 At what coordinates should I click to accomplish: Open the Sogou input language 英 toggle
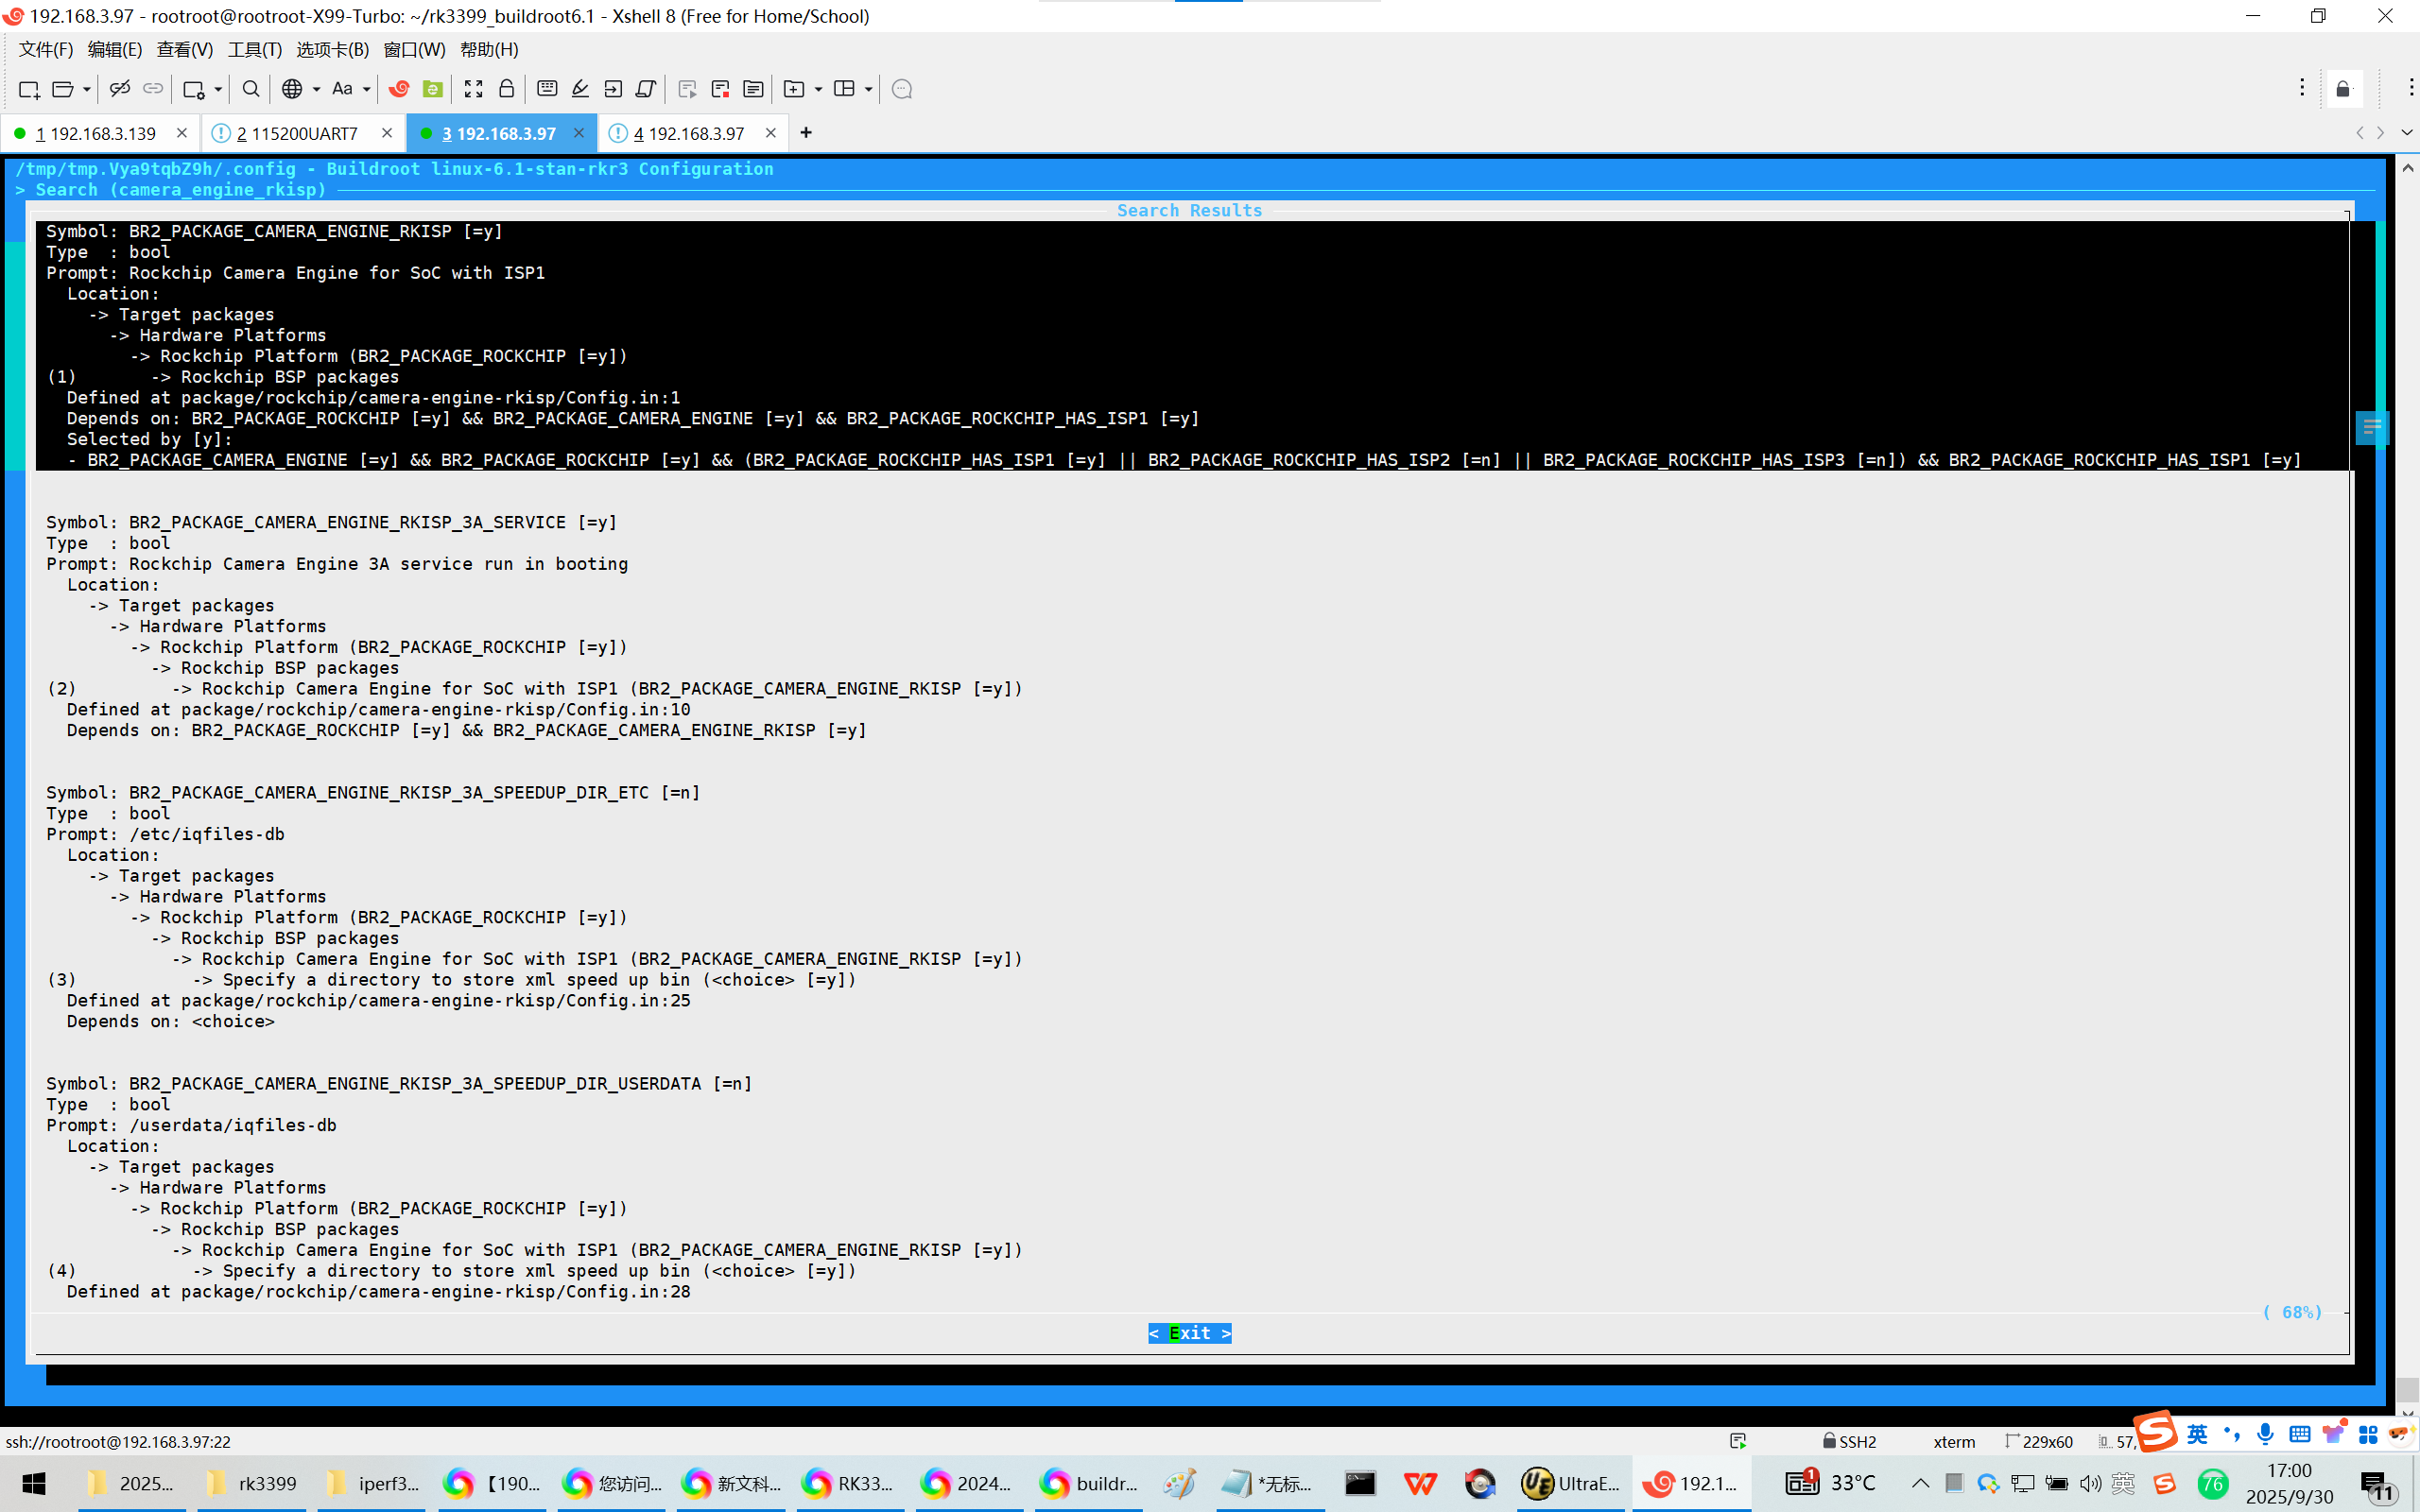[x=2197, y=1435]
